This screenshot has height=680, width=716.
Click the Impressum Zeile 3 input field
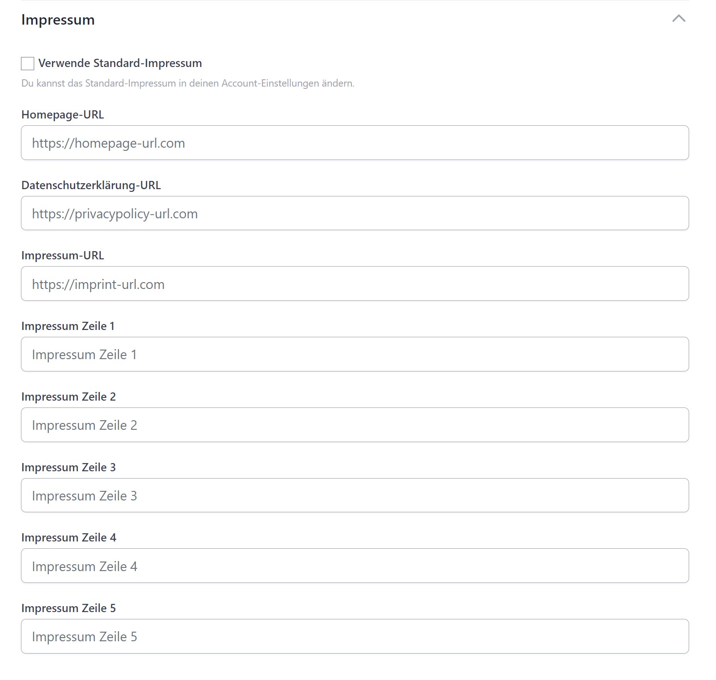click(x=355, y=495)
